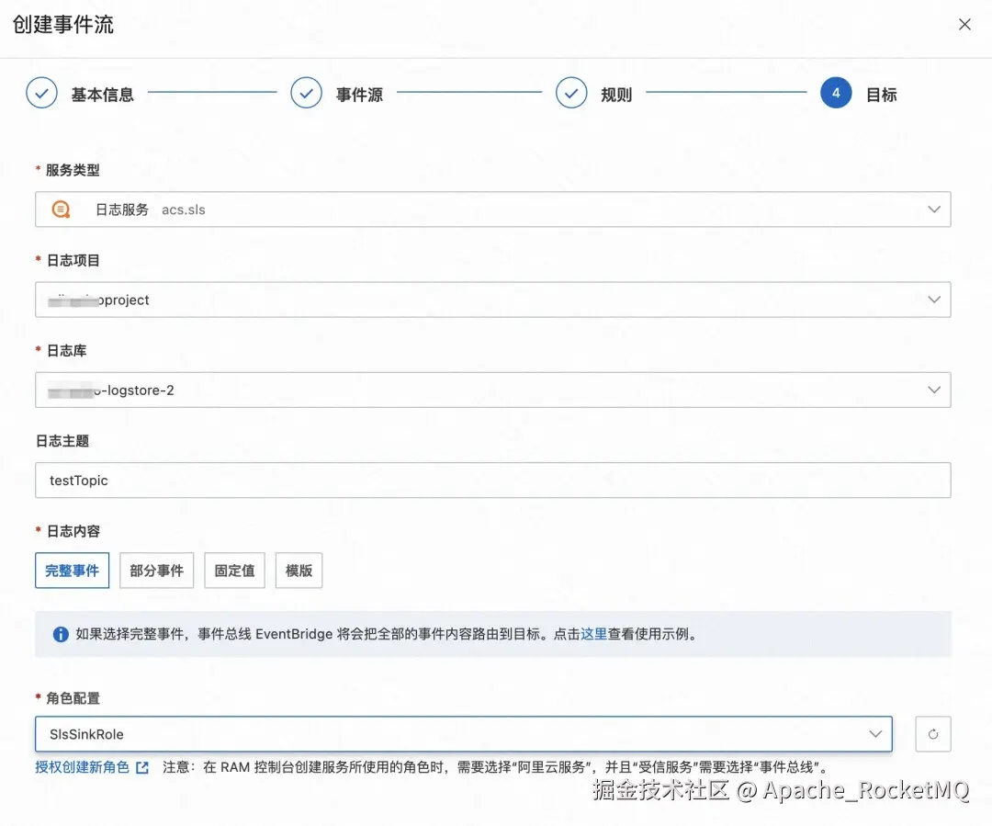
Task: Click the 创建事件流 dialog title
Action: [x=63, y=25]
